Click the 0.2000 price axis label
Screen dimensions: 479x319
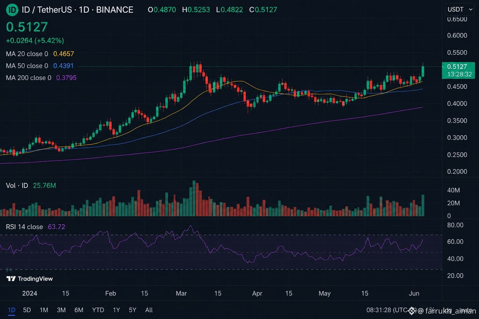click(x=457, y=172)
